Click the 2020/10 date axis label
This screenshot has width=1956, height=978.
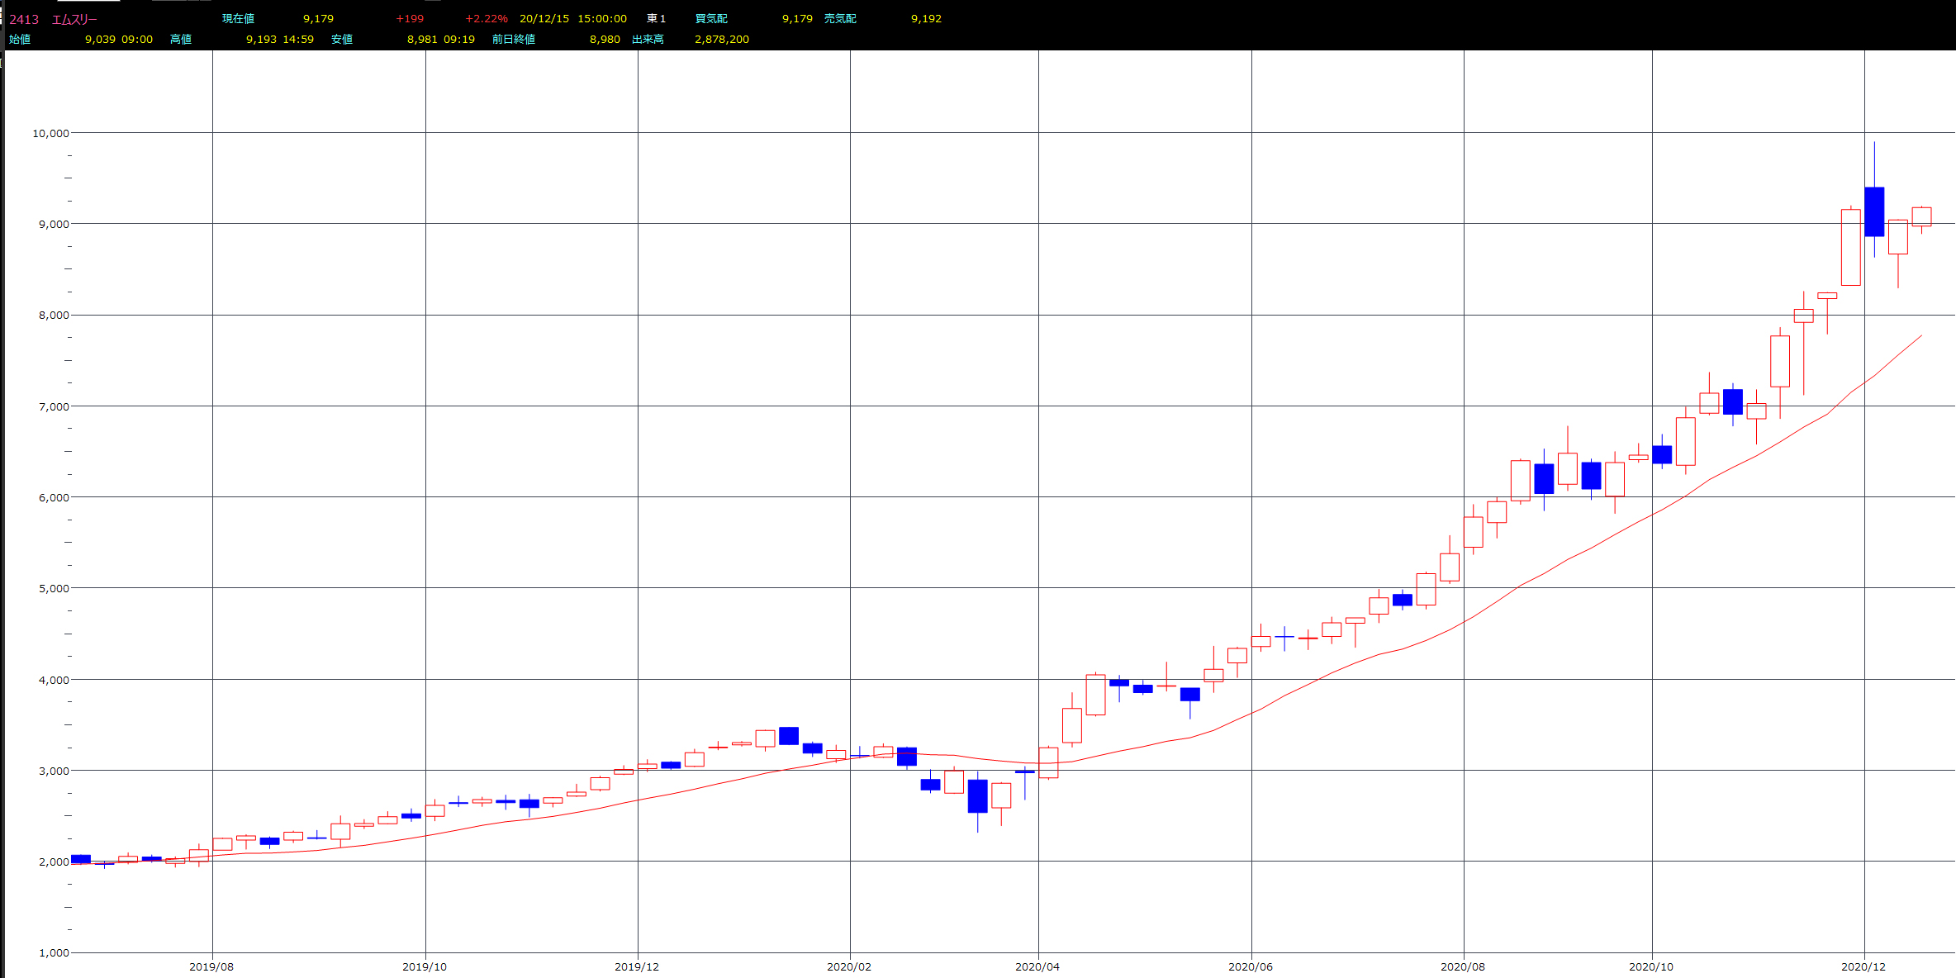click(1651, 966)
